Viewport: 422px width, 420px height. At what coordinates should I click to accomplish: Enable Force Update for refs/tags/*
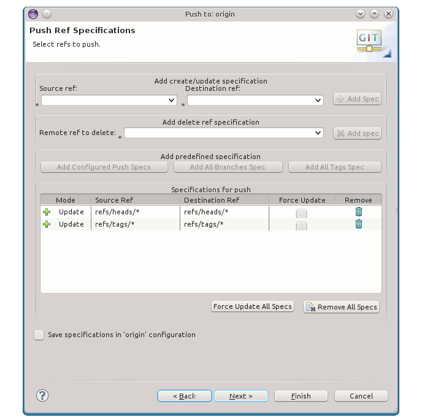301,225
